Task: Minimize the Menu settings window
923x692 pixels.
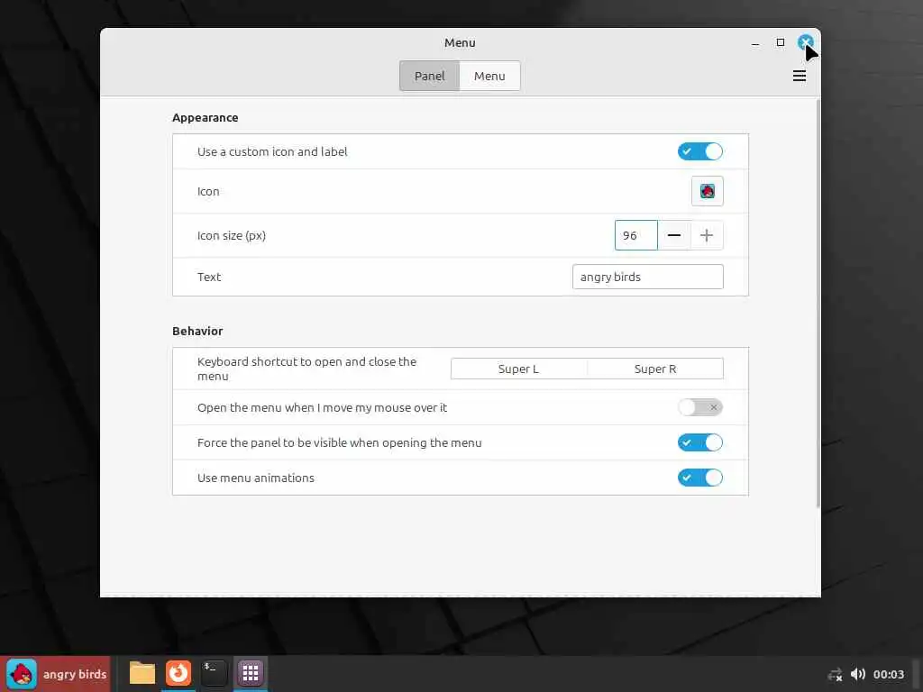Action: pos(754,42)
